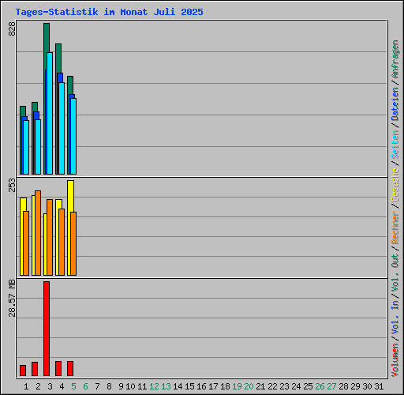This screenshot has width=404, height=395.
Task: Click the yellow Besuche legend label
Action: point(395,185)
